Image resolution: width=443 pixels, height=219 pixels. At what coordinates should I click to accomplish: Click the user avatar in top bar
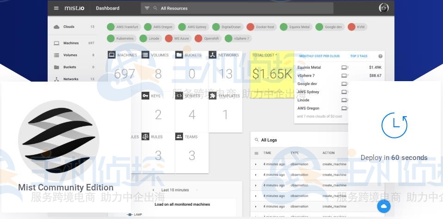[x=383, y=8]
